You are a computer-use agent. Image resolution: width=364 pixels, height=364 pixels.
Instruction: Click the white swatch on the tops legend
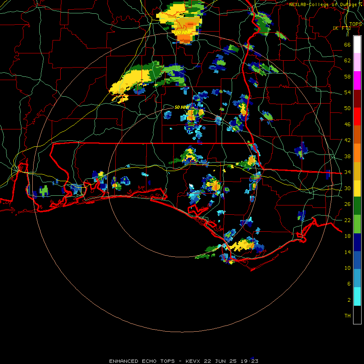pyautogui.click(x=357, y=44)
